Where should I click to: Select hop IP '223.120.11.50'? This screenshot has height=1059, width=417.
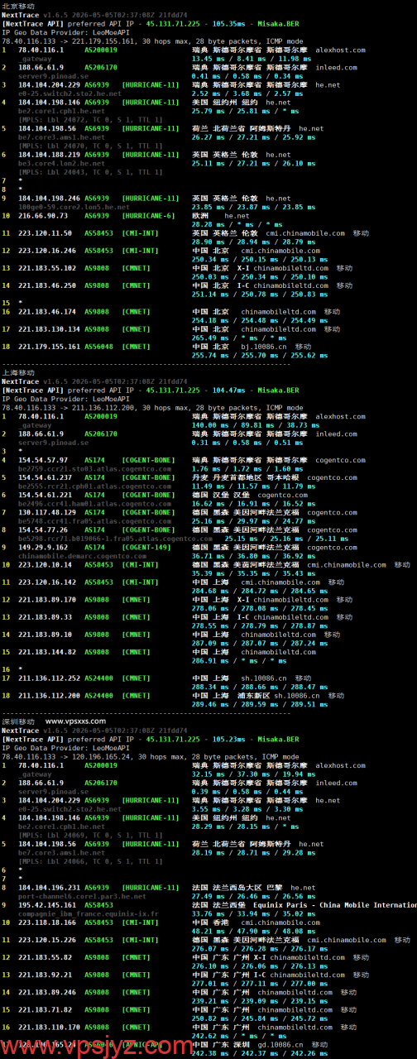click(x=45, y=233)
